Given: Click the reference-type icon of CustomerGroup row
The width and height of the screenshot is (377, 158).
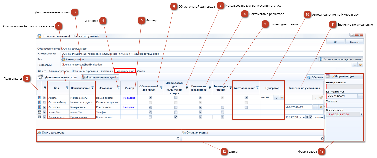Looking at the screenshot, I should [39, 102].
